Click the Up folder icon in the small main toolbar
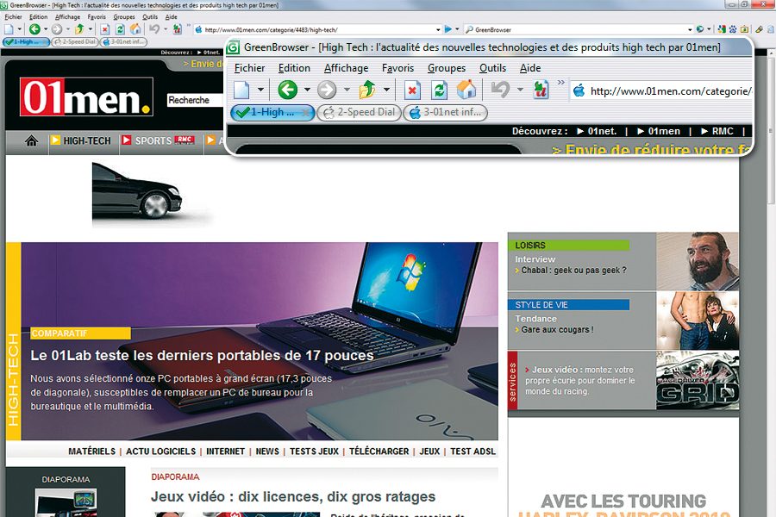 coord(79,29)
